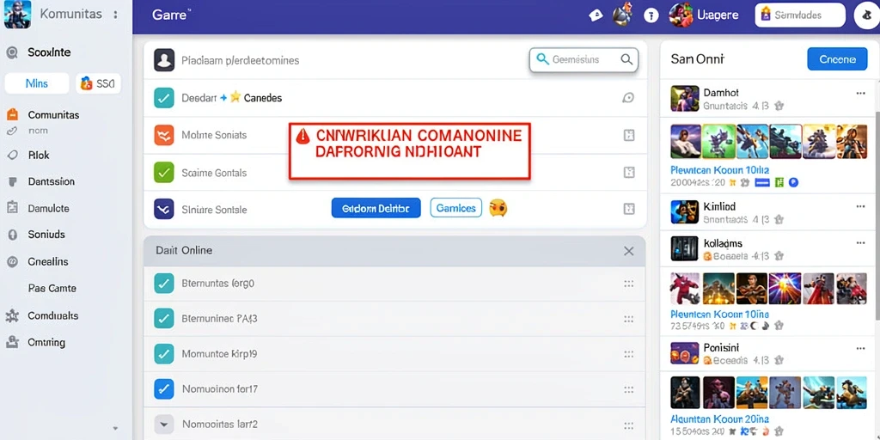Click the sidebar bottom down arrow

tap(116, 428)
